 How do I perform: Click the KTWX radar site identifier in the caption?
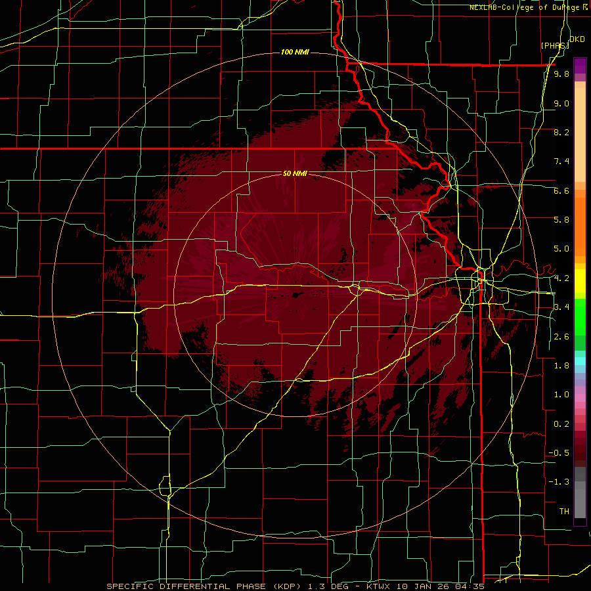pos(379,586)
